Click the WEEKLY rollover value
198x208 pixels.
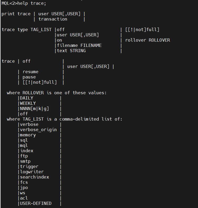(x=28, y=103)
